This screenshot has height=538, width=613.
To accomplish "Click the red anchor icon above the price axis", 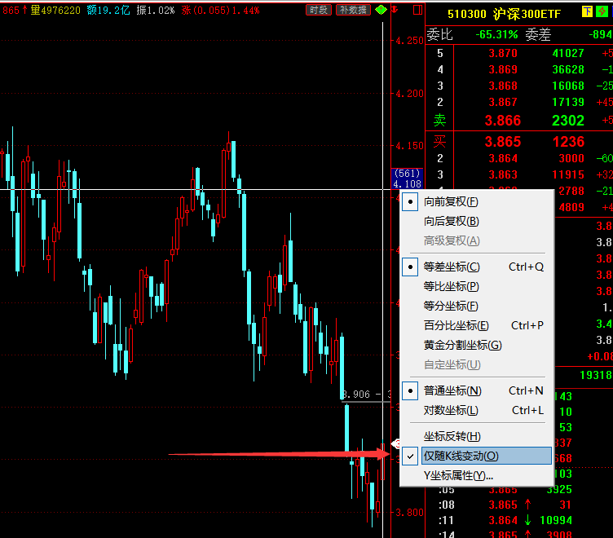I will (x=395, y=10).
